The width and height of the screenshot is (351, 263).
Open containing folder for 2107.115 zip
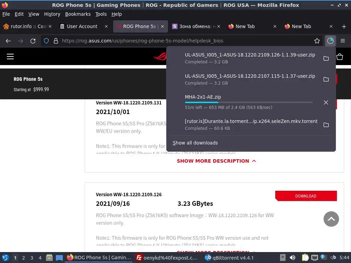[x=326, y=79]
